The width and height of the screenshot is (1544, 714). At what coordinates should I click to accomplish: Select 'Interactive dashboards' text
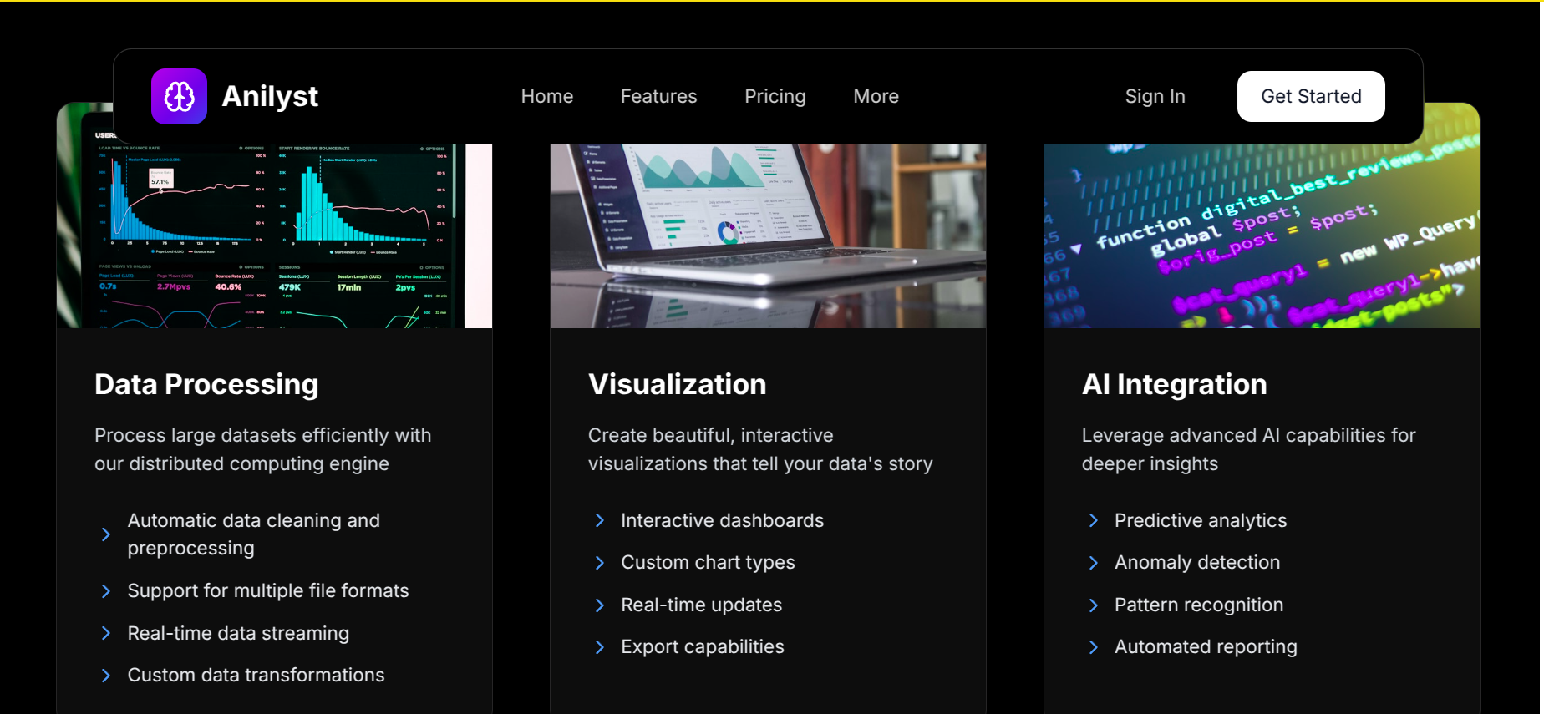(723, 521)
